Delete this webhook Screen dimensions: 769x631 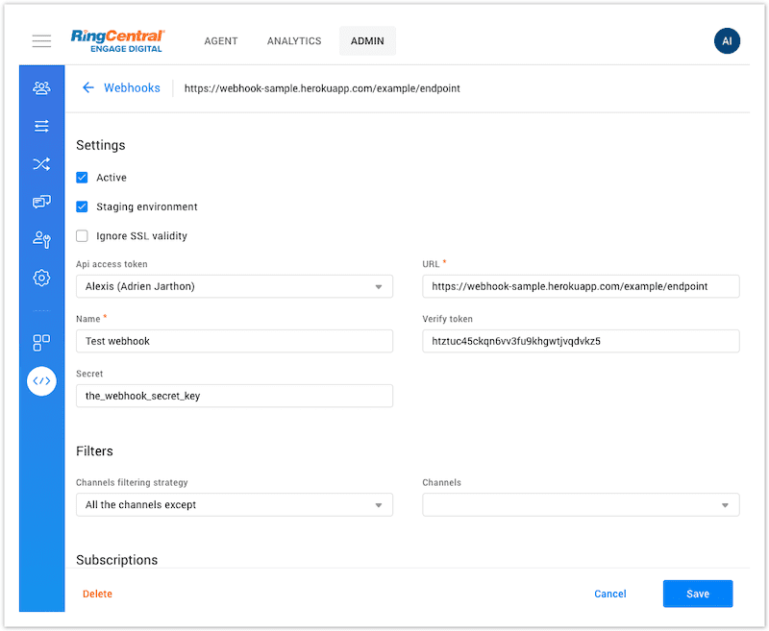97,594
